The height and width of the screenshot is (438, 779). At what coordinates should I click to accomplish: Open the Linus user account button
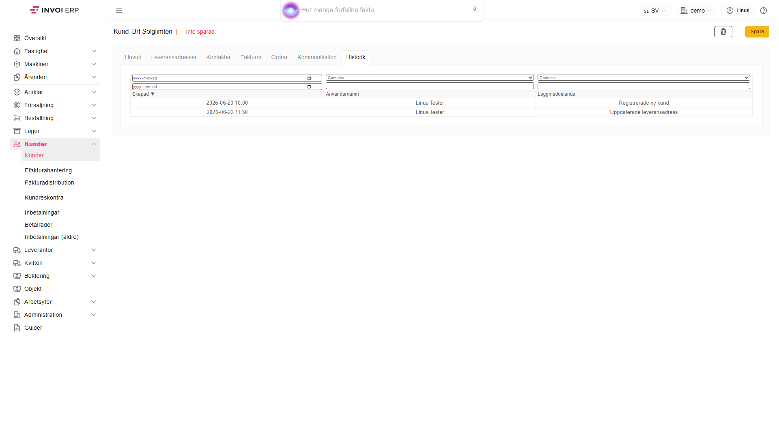(738, 11)
